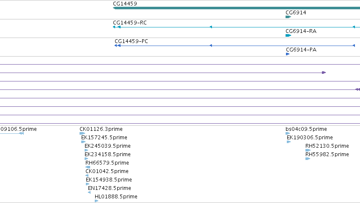Click the HL01888.5prime EST glyph
360x203 pixels.
pos(96,201)
